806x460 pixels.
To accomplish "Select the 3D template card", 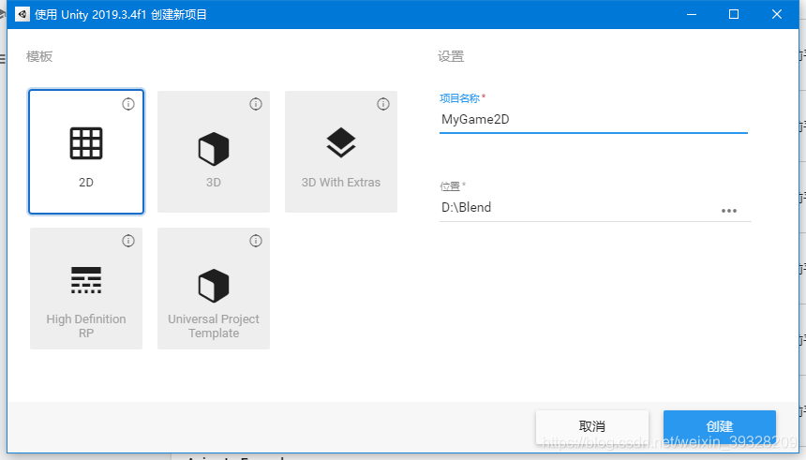I will tap(214, 152).
